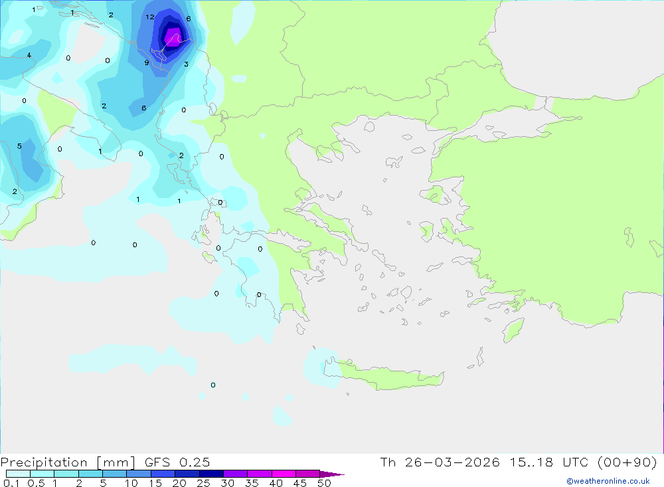
Task: Select the 'Precipitation [mm]' title text
Action: (x=68, y=462)
